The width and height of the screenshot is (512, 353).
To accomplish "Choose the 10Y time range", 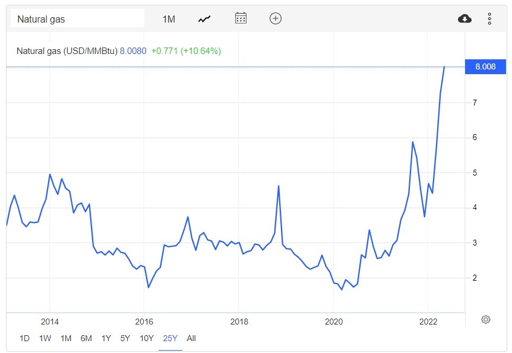I will point(147,338).
